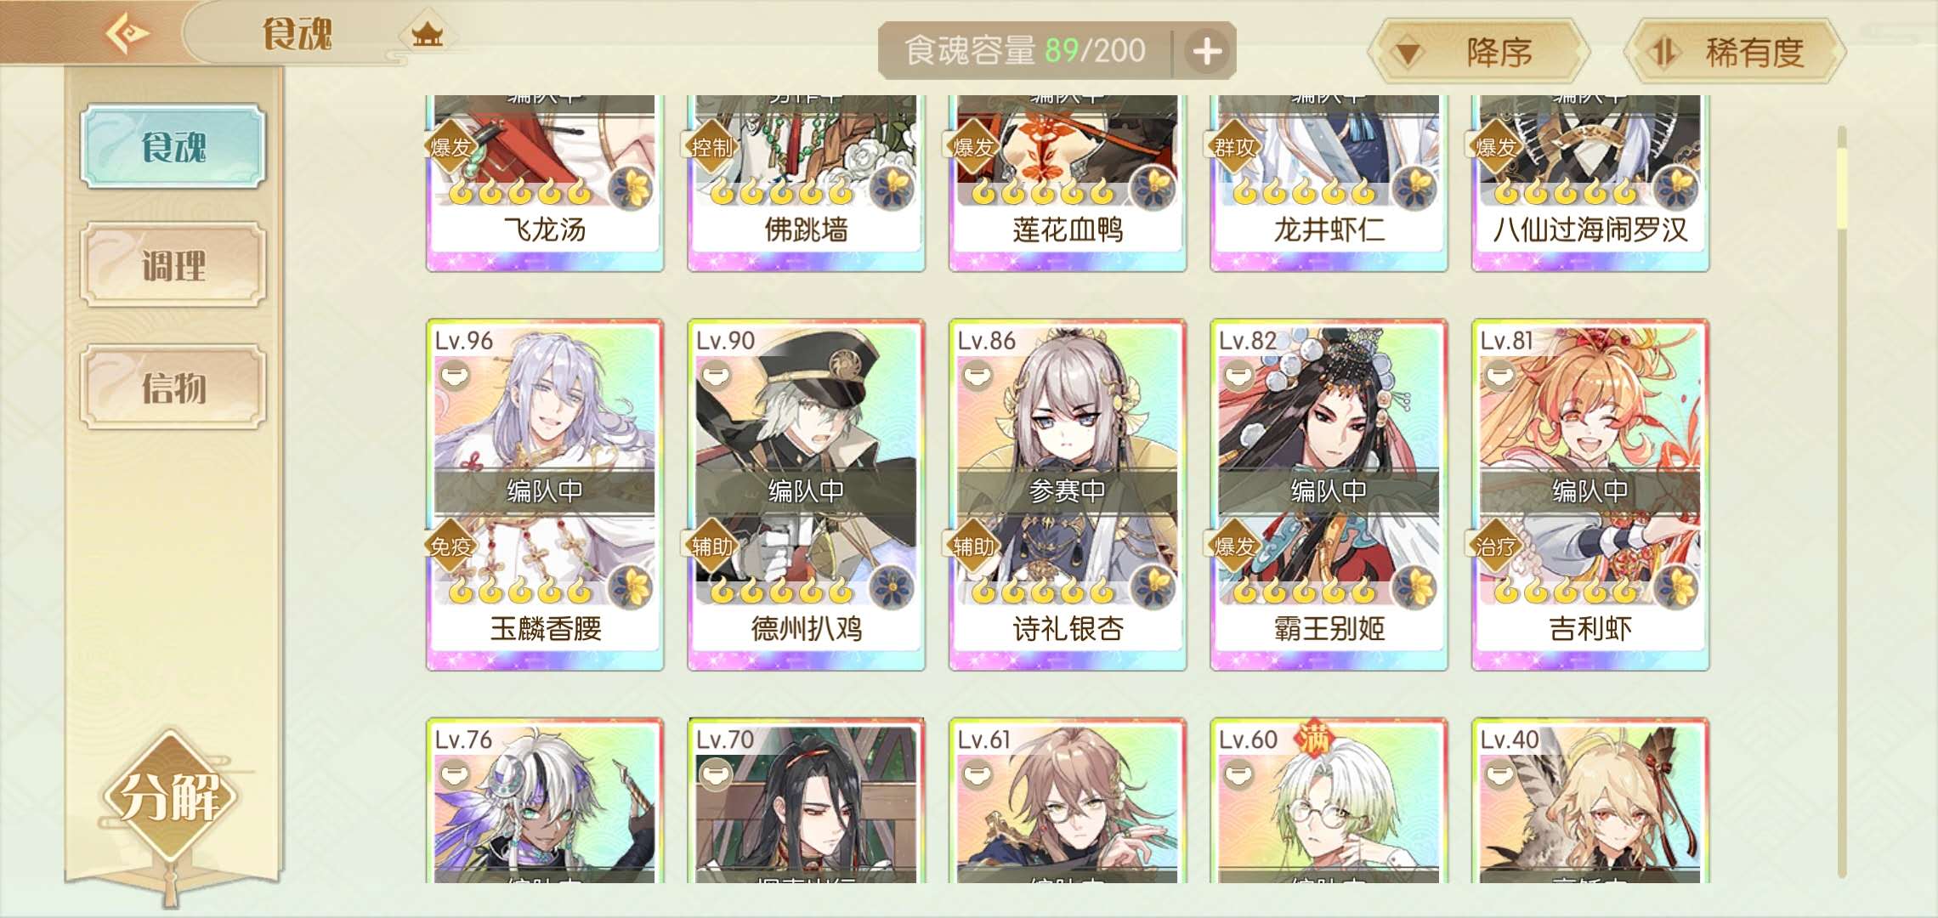
Task: Open the 稀有度 sort selector
Action: 1736,52
